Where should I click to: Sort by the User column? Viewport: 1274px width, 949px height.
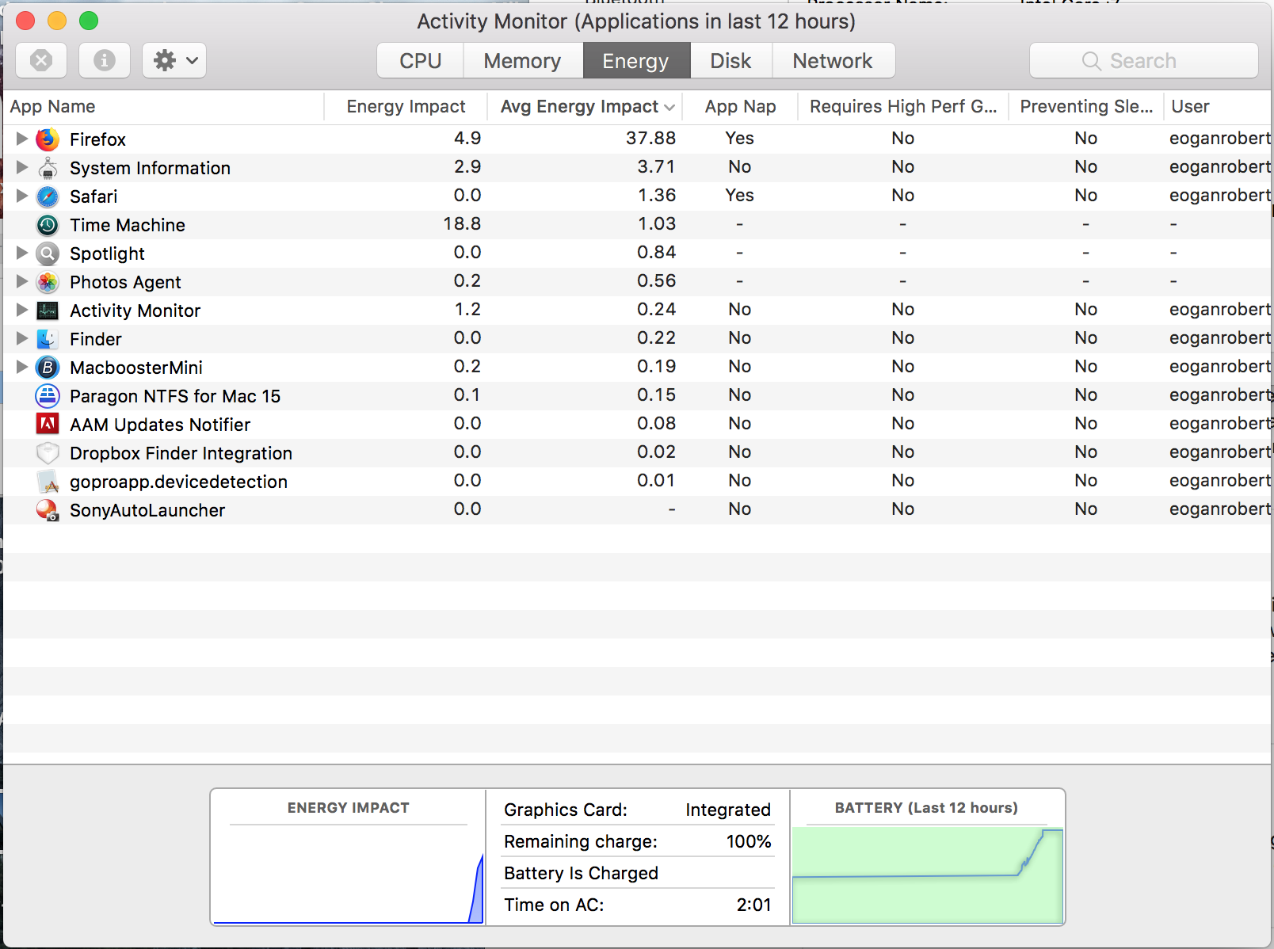coord(1218,107)
